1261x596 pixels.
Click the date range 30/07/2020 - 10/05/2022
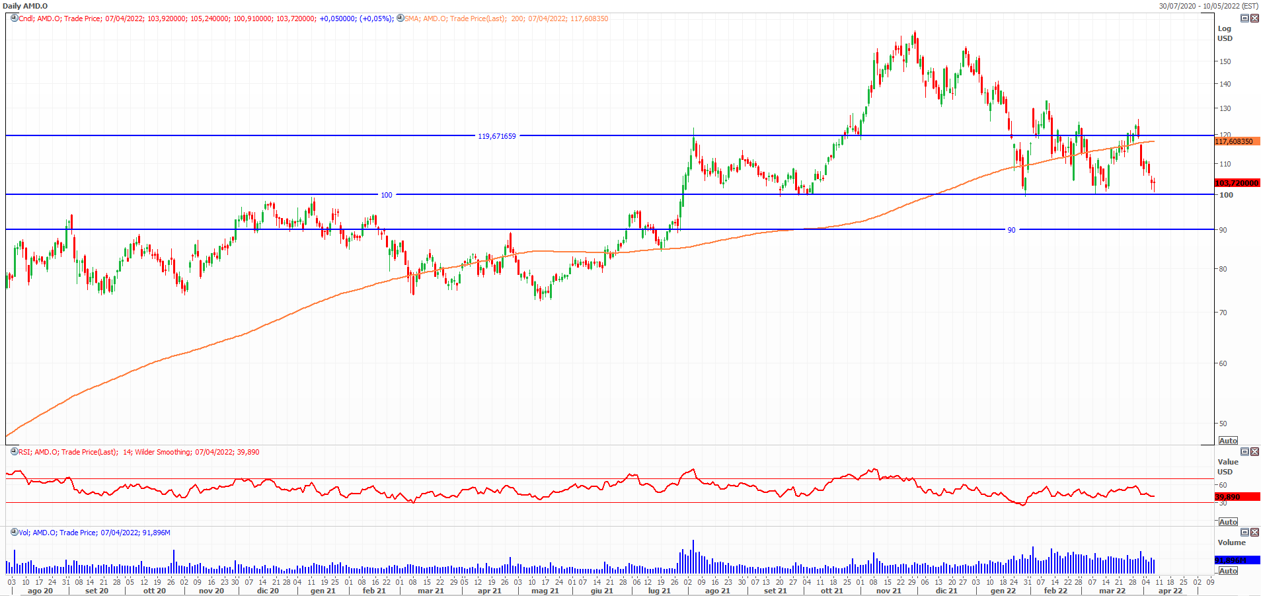1208,6
